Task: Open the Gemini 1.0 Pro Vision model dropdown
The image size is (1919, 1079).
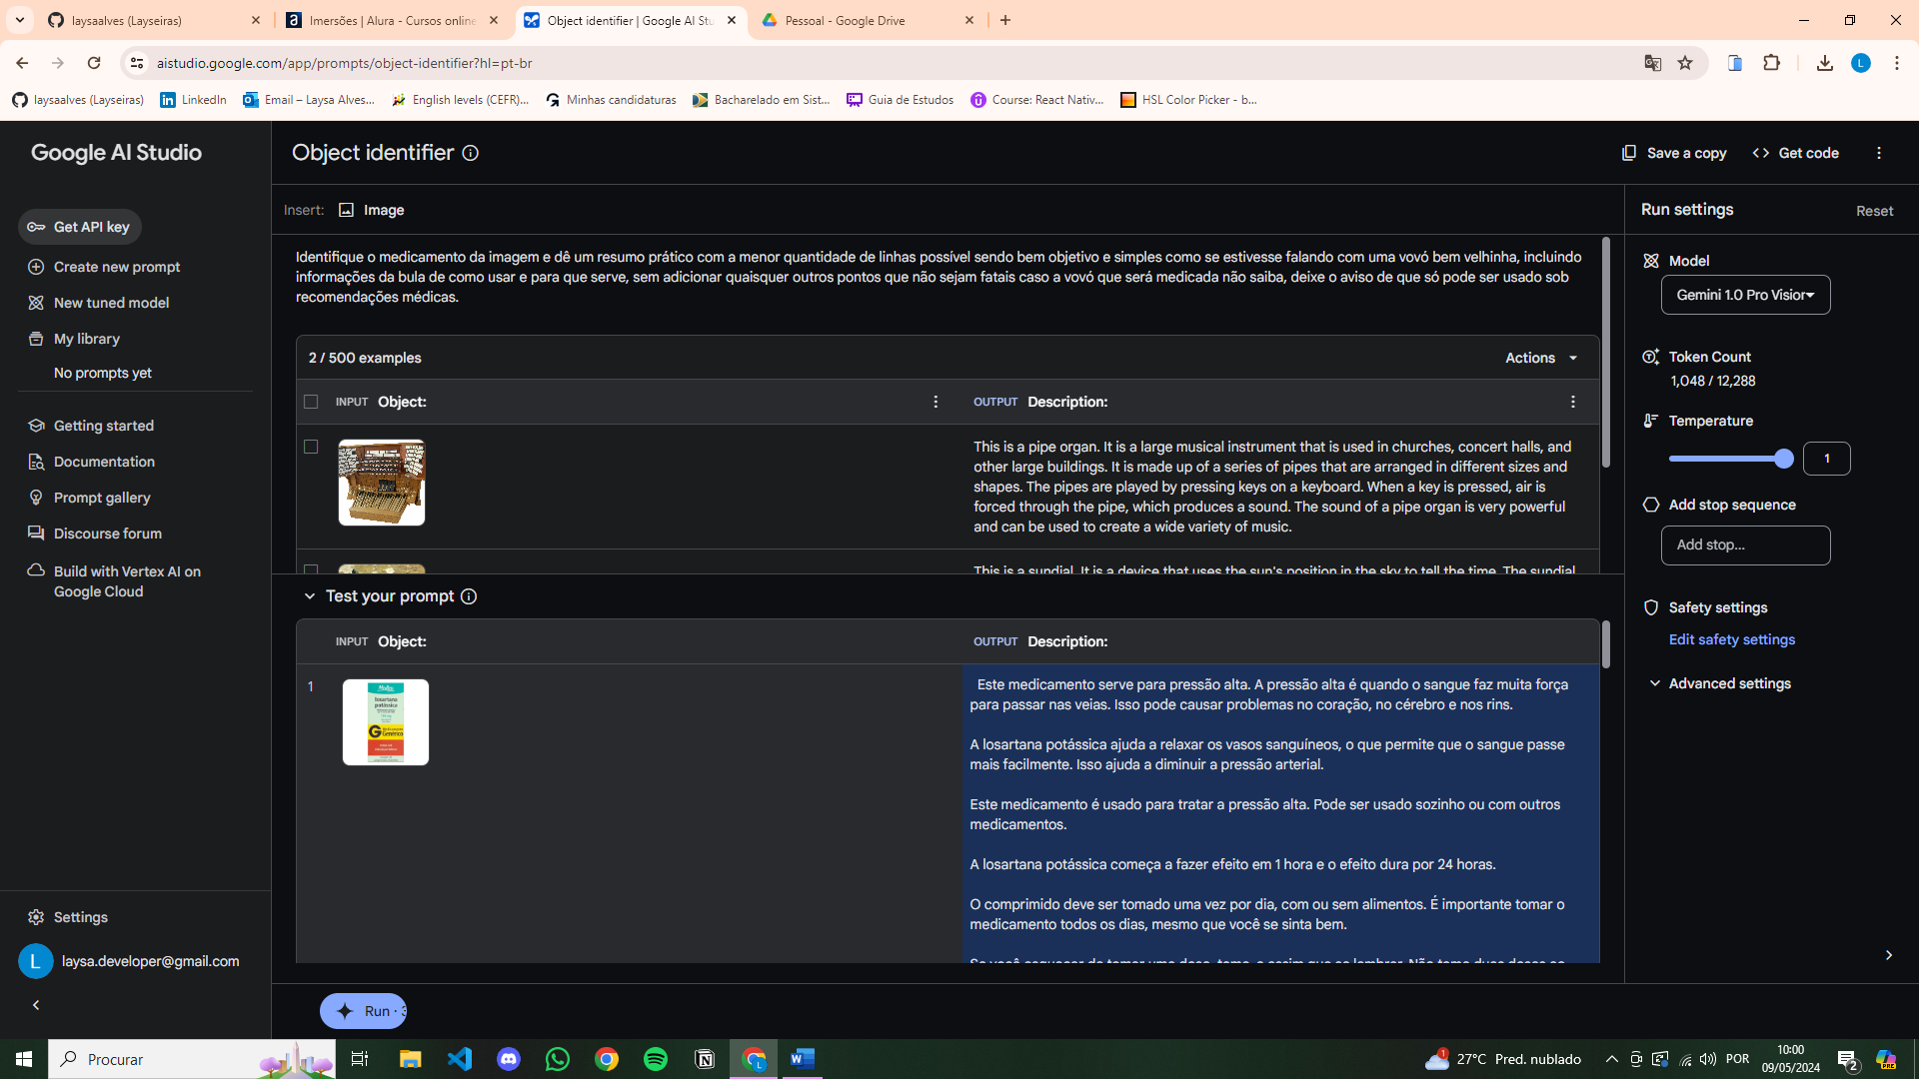Action: tap(1745, 295)
